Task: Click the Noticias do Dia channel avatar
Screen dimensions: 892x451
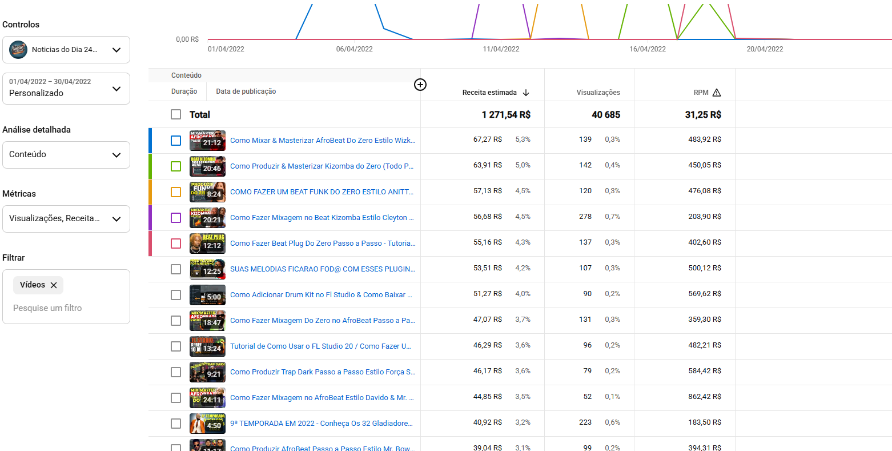Action: coord(18,50)
